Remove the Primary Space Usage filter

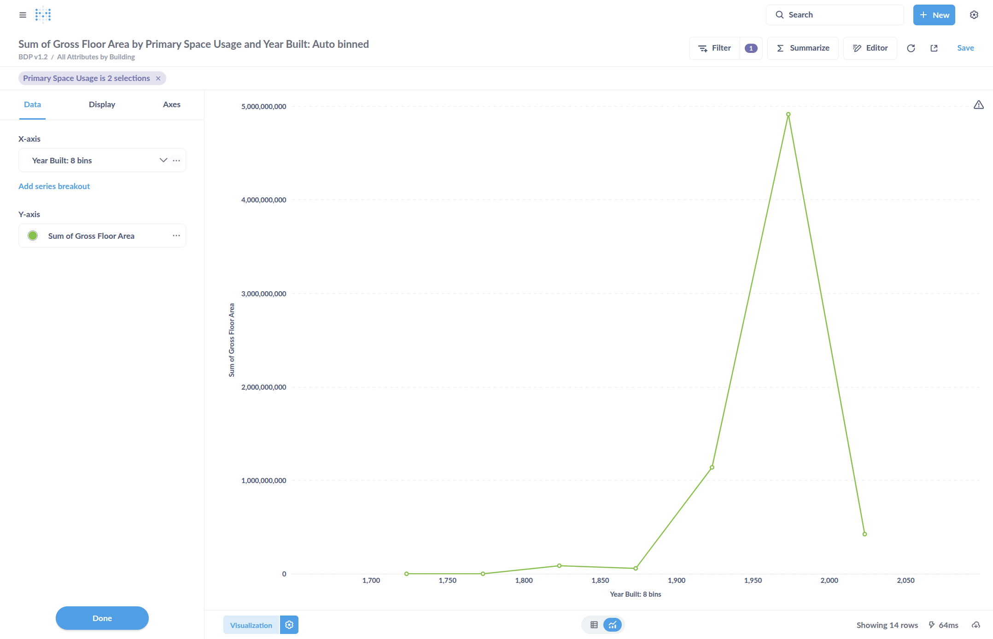tap(158, 78)
